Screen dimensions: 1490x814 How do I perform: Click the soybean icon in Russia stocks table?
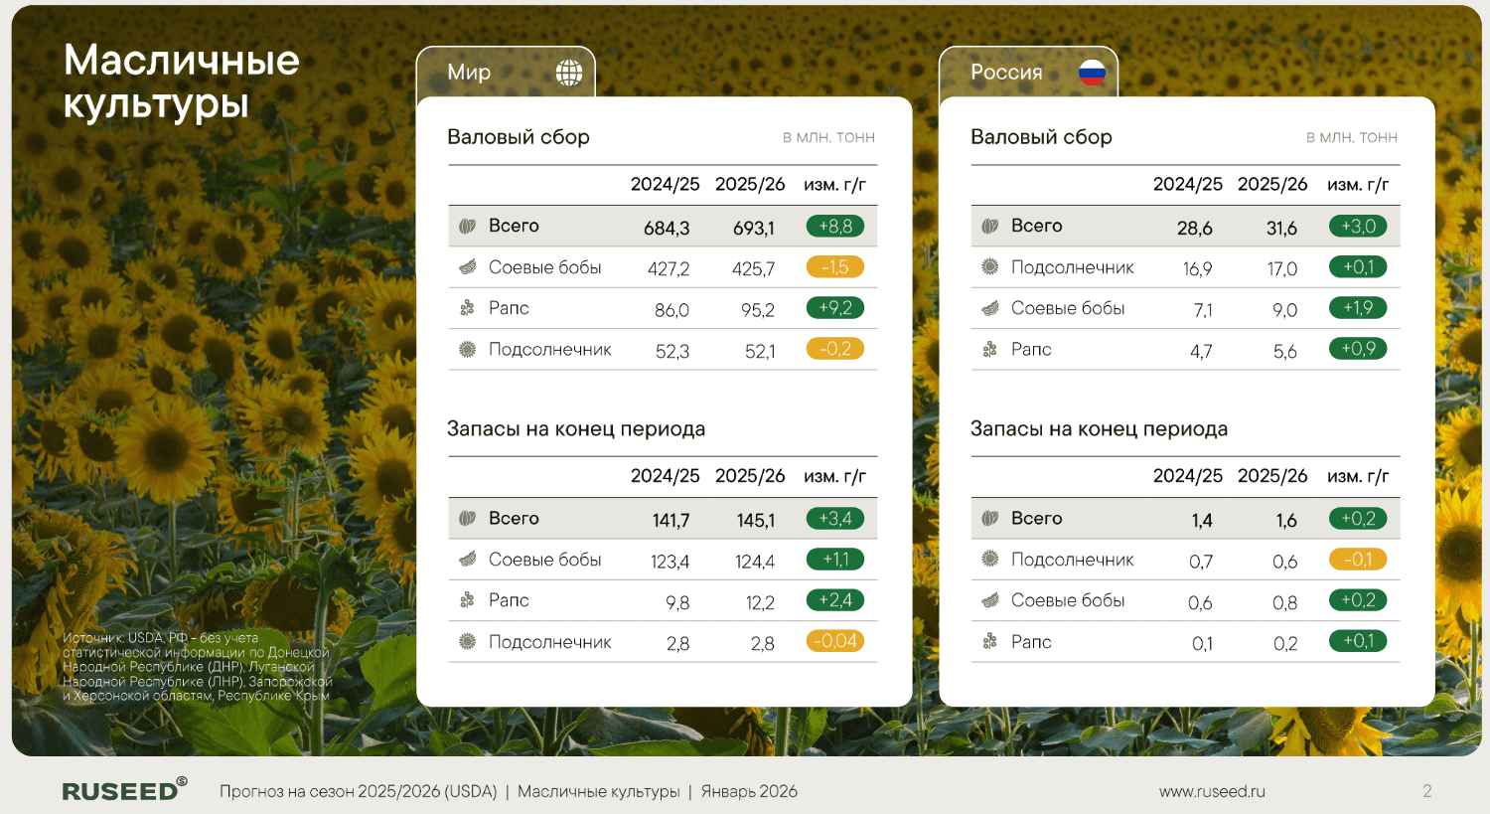pyautogui.click(x=990, y=600)
